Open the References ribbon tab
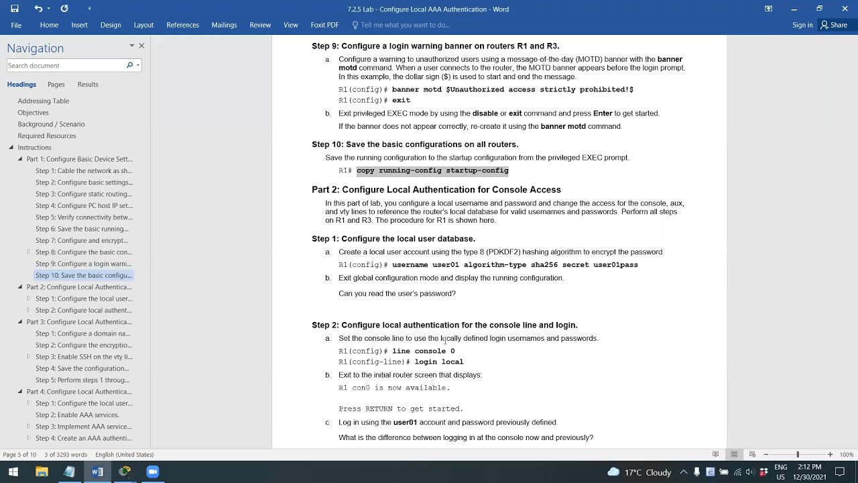858x483 pixels. [182, 25]
